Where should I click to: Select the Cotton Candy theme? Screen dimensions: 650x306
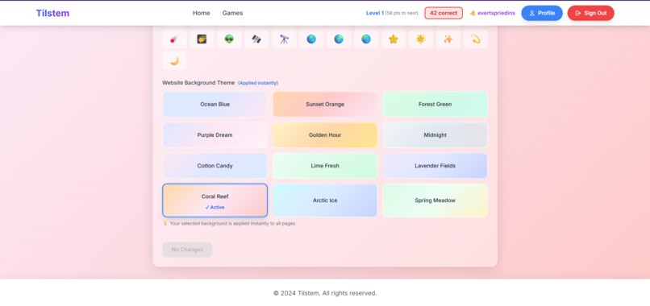(x=215, y=166)
